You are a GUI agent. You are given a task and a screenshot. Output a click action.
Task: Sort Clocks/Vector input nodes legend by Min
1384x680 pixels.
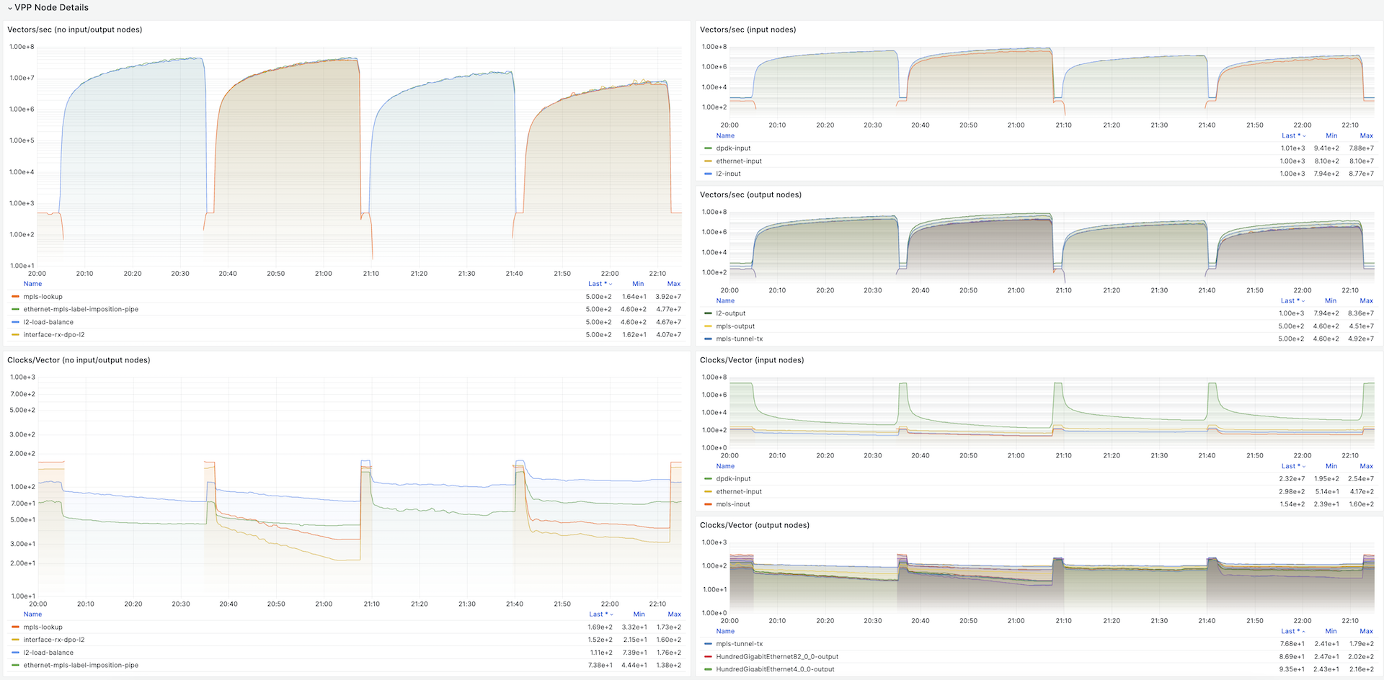click(x=1331, y=466)
